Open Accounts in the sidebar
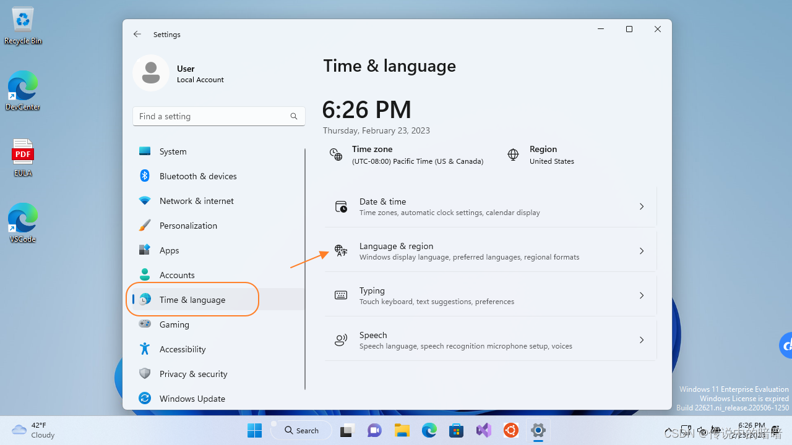Image resolution: width=792 pixels, height=445 pixels. point(218,275)
